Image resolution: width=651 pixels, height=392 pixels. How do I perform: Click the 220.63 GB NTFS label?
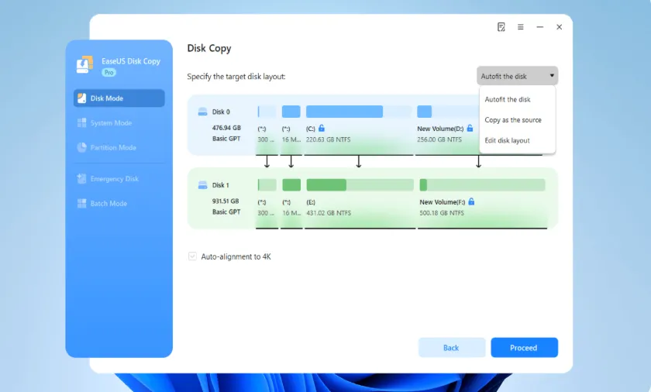coord(328,139)
